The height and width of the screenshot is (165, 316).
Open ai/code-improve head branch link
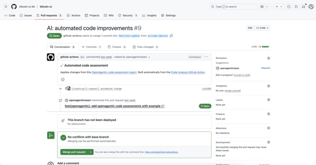[x=158, y=36]
